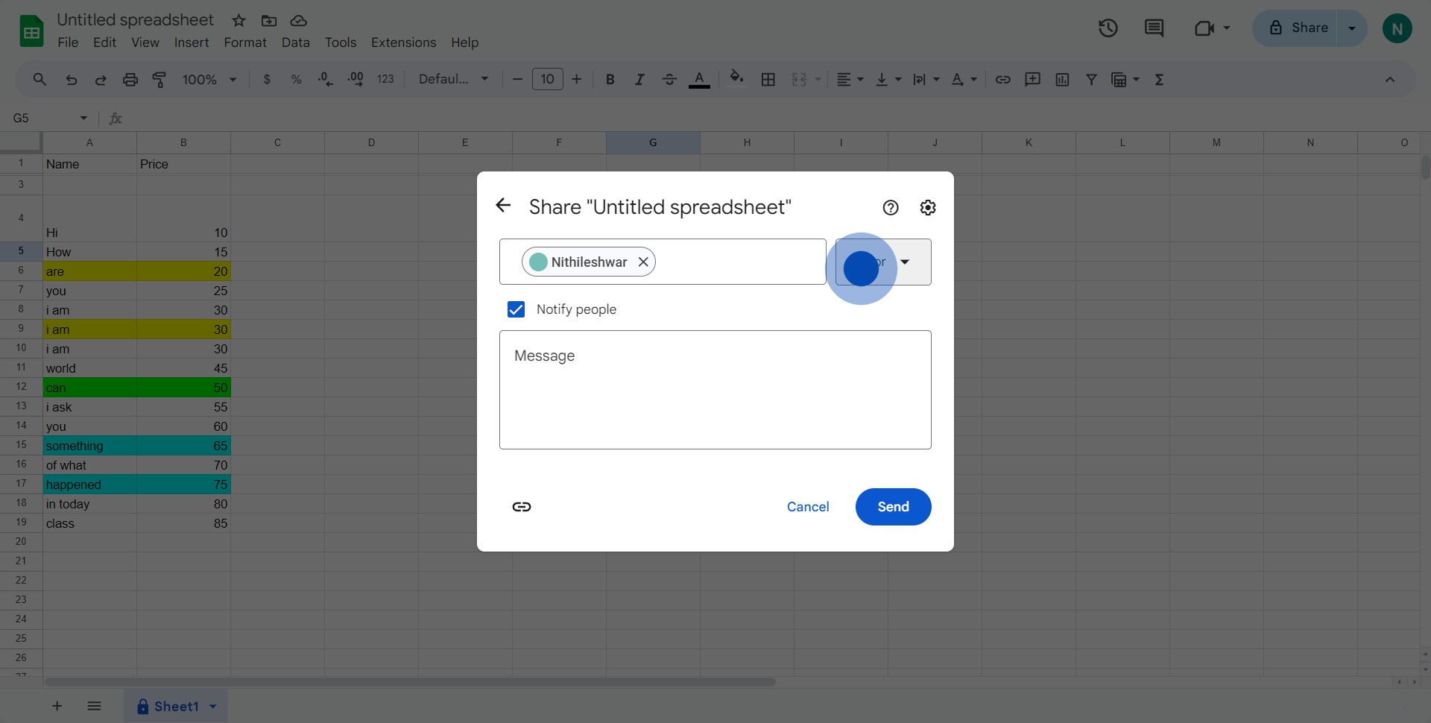The image size is (1431, 723).
Task: Click the print icon in toolbar
Action: pos(130,80)
